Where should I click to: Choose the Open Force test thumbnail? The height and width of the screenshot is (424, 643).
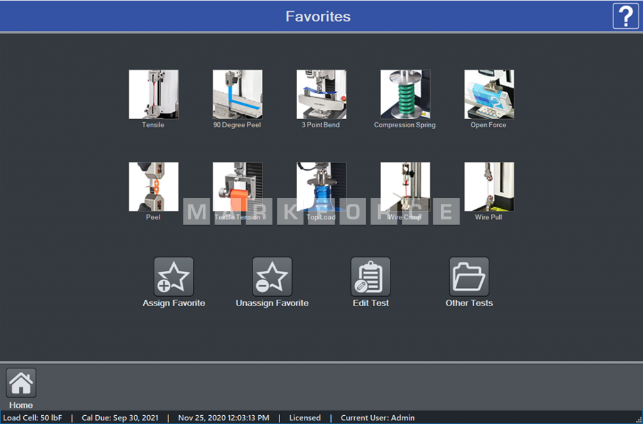(489, 94)
